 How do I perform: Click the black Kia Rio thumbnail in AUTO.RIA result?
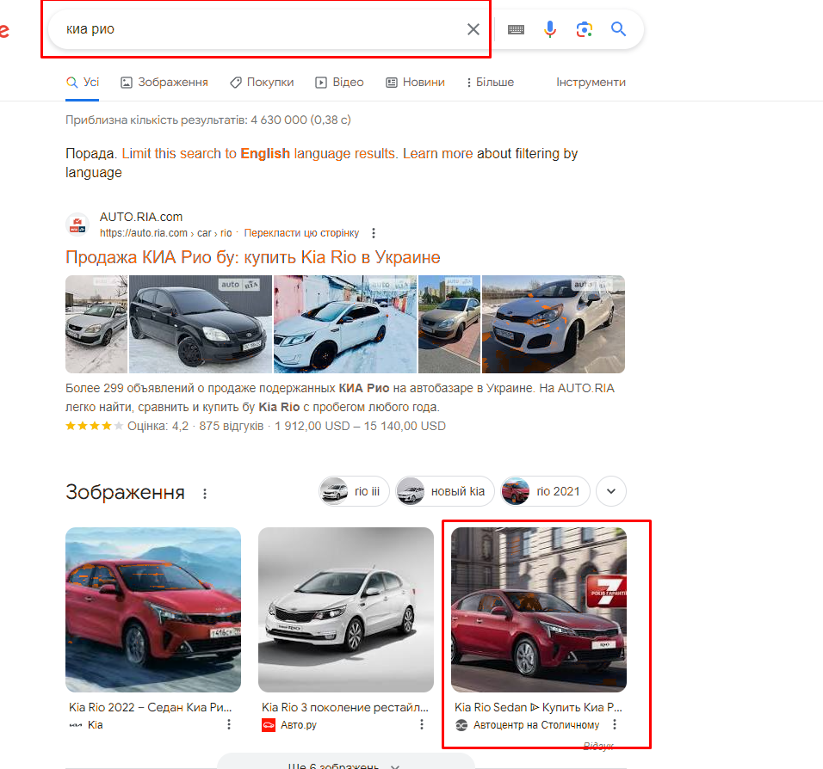pyautogui.click(x=201, y=324)
